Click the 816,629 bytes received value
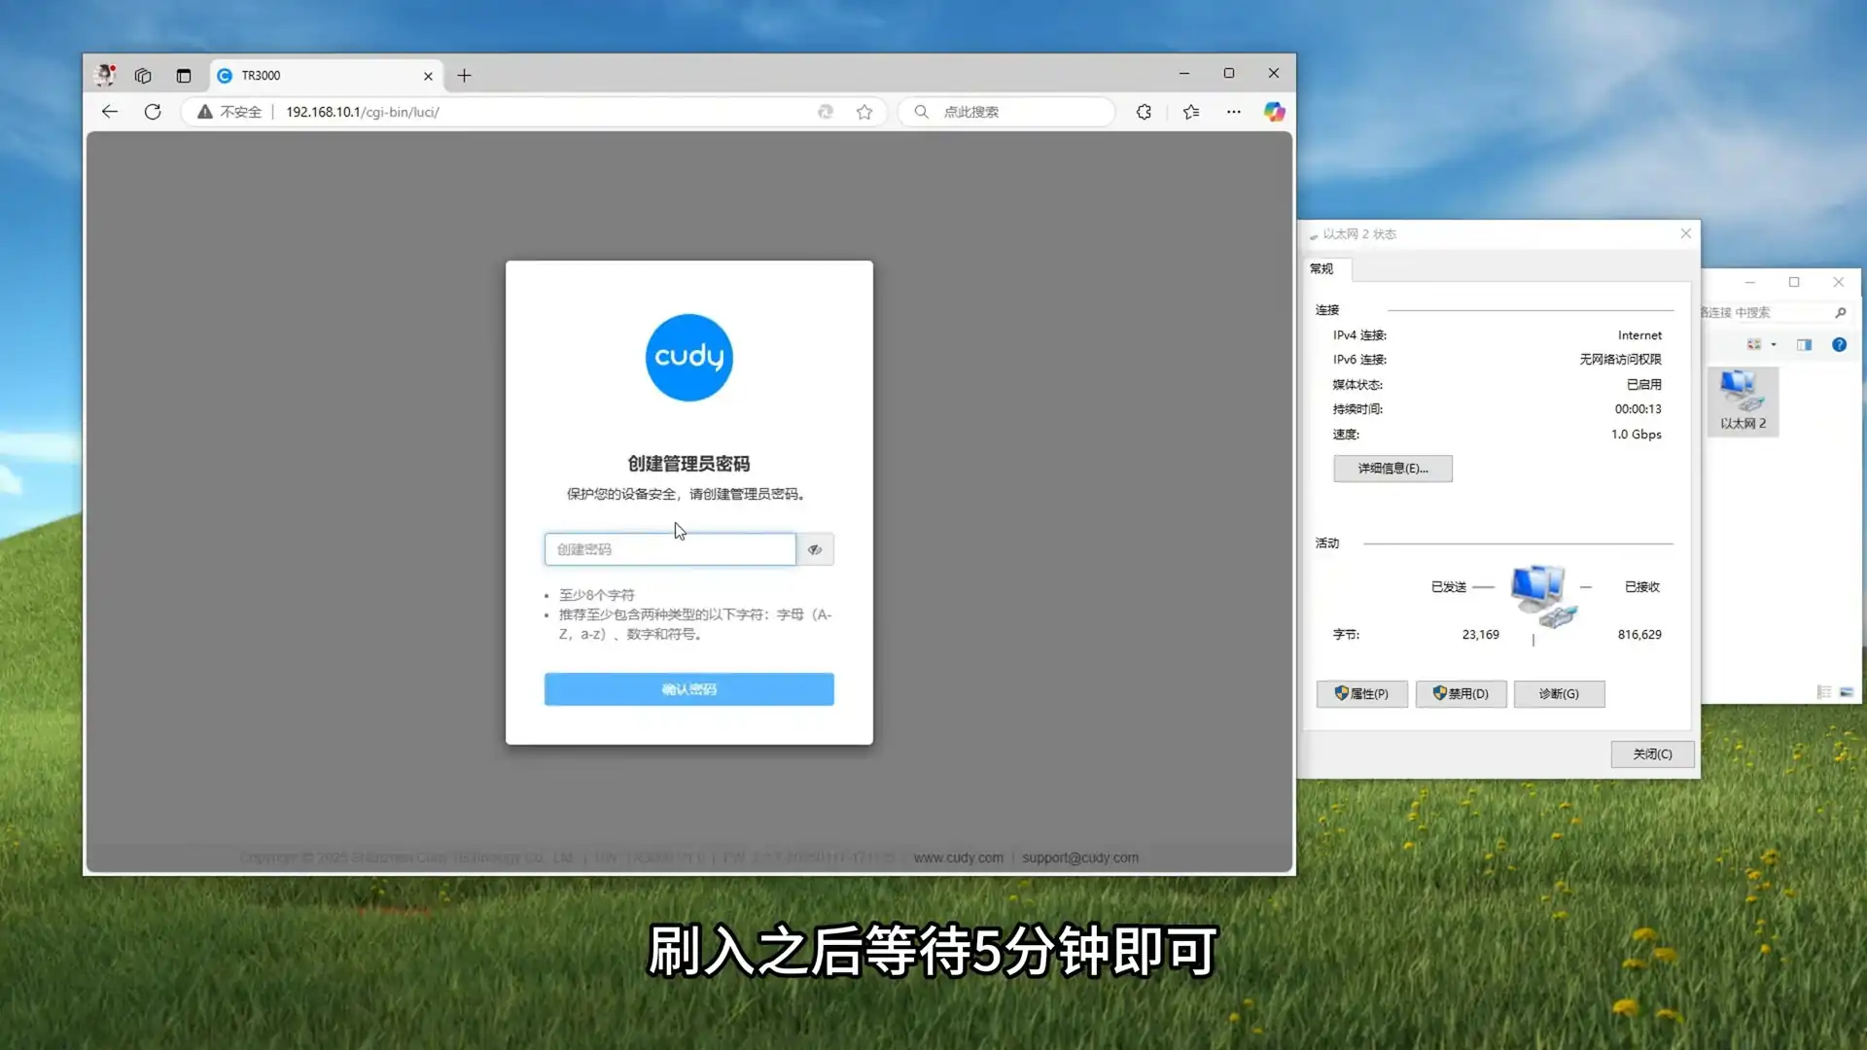Image resolution: width=1867 pixels, height=1050 pixels. click(x=1639, y=634)
